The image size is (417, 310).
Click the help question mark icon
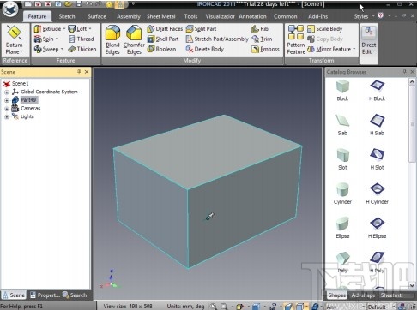coord(380,15)
